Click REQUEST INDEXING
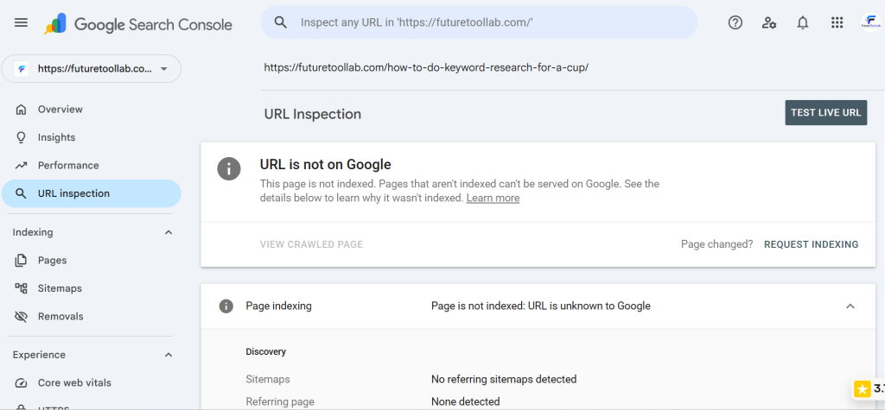Viewport: 885px width, 410px height. pyautogui.click(x=811, y=244)
